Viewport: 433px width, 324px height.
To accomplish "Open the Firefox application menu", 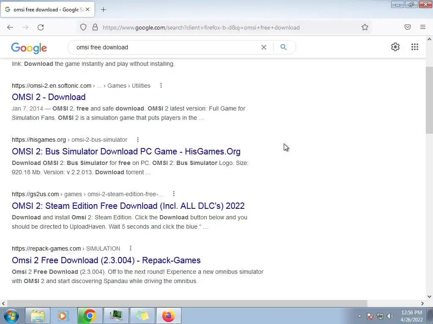I will tap(423, 27).
